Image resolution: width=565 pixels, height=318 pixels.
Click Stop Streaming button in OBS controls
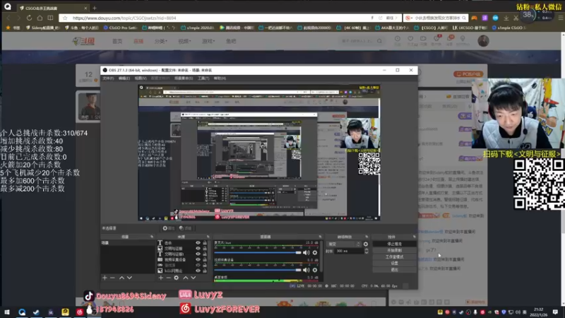394,244
